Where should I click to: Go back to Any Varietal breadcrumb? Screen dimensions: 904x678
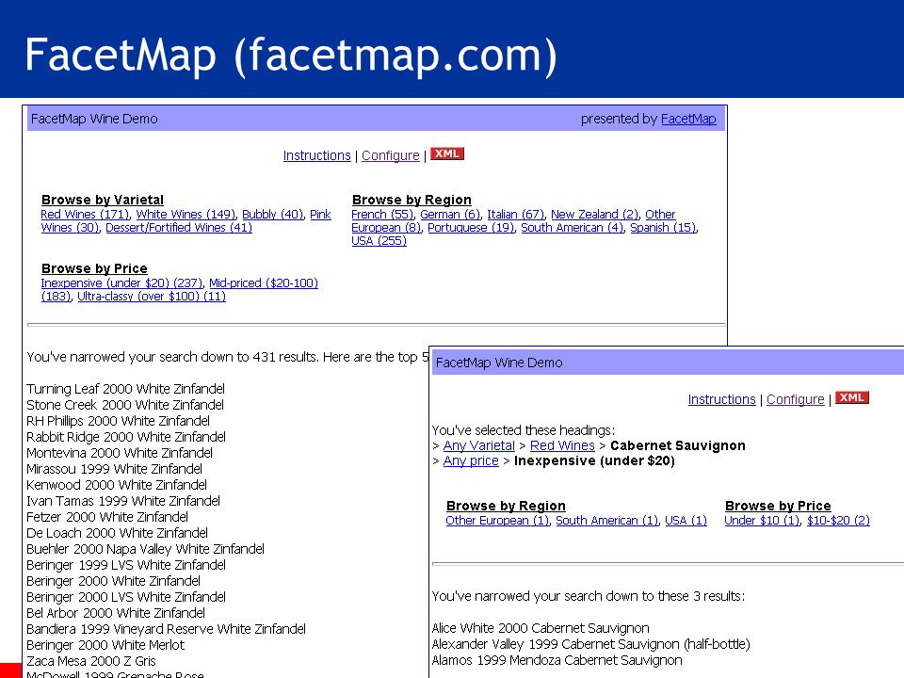(478, 445)
